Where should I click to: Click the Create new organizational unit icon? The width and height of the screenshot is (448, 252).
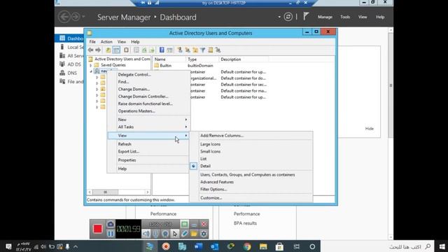click(195, 50)
